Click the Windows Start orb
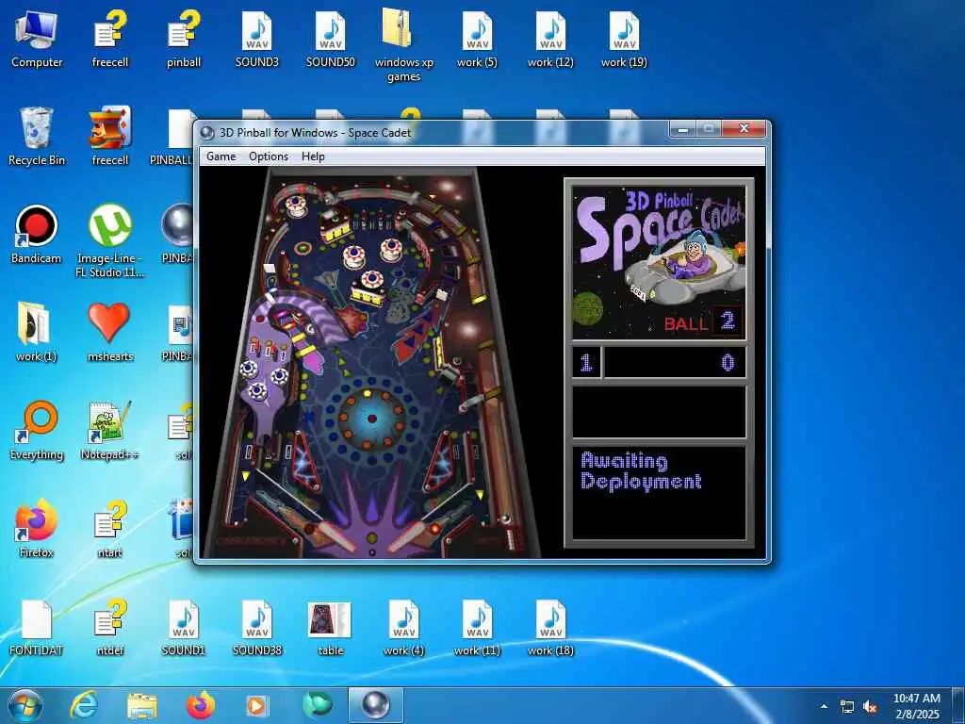 point(25,705)
